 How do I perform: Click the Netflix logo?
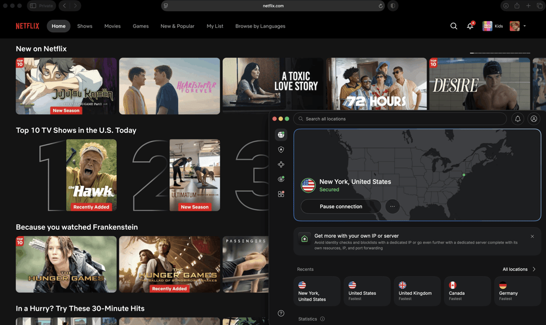click(28, 26)
